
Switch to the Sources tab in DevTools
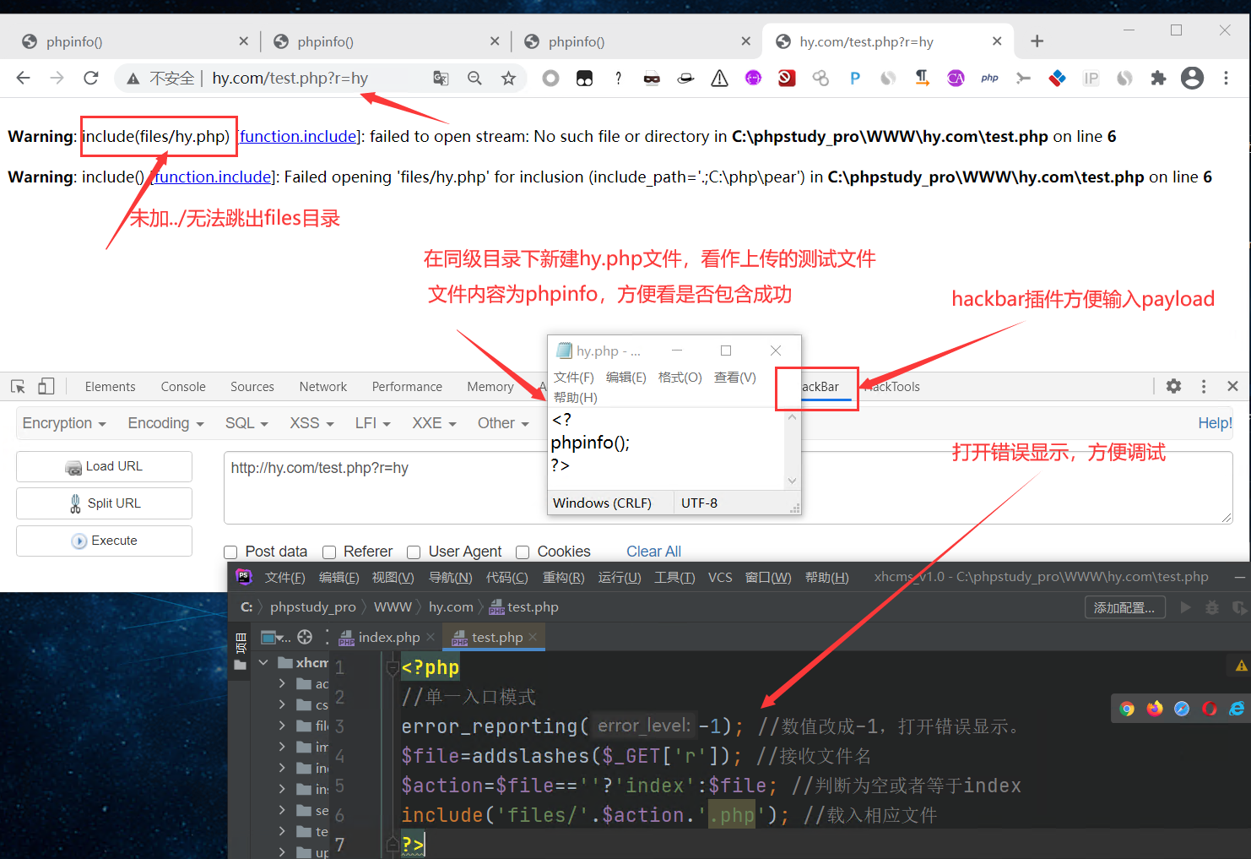[x=252, y=386]
